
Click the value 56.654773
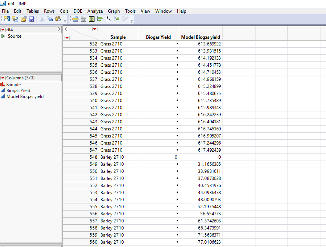pos(210,213)
